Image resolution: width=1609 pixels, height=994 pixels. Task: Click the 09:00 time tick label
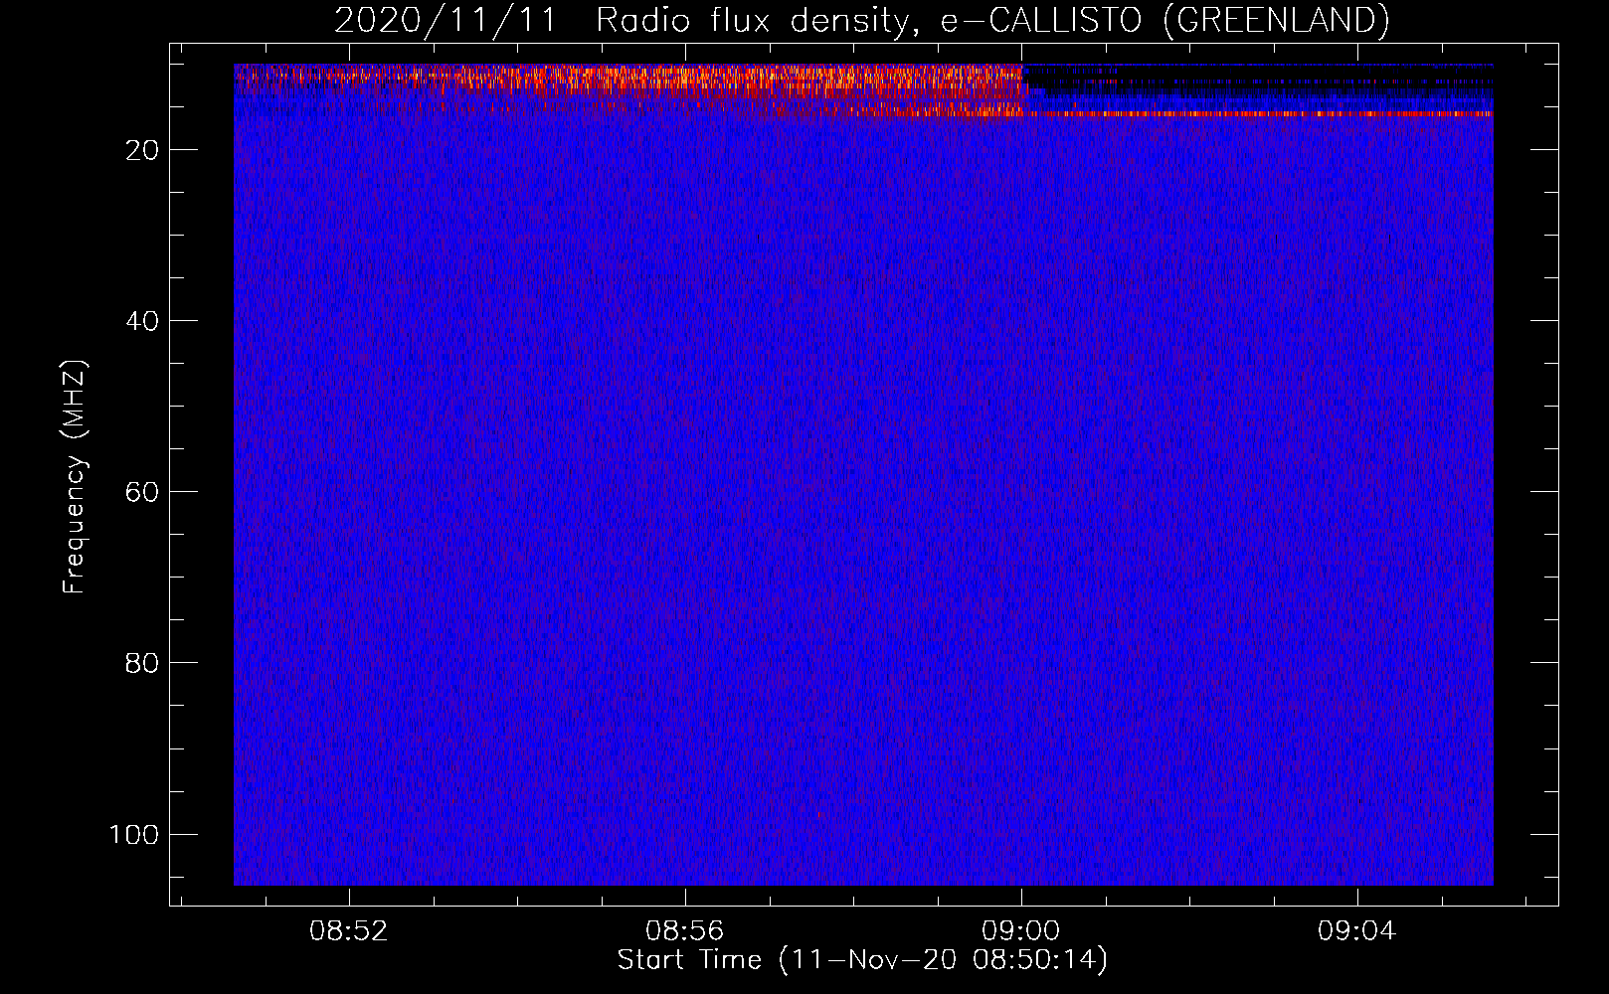click(1020, 931)
